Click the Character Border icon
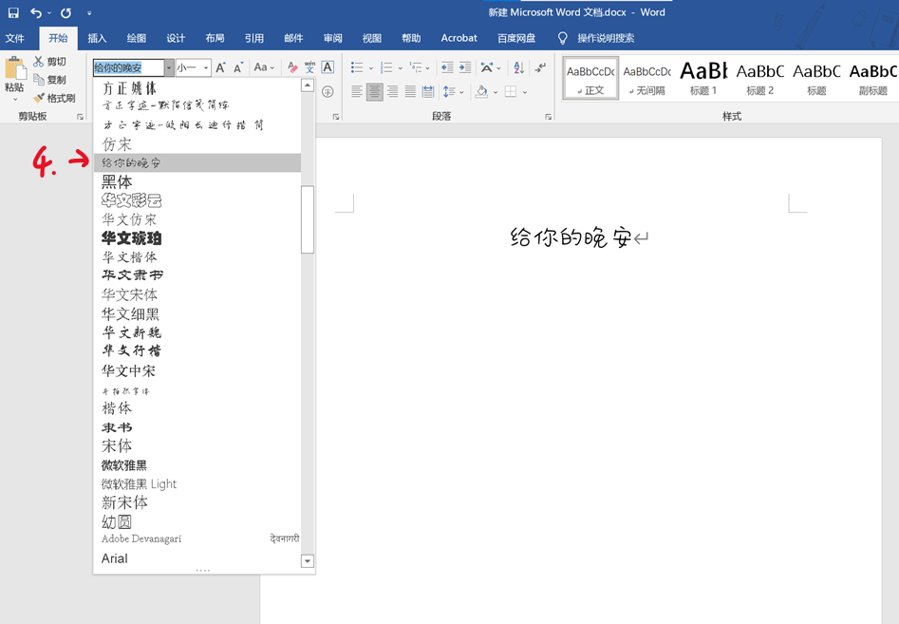Viewport: 899px width, 624px height. point(326,67)
